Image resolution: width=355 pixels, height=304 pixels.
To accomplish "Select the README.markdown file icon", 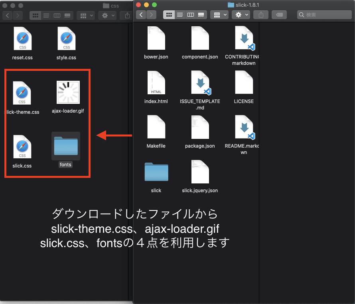I will tap(245, 127).
